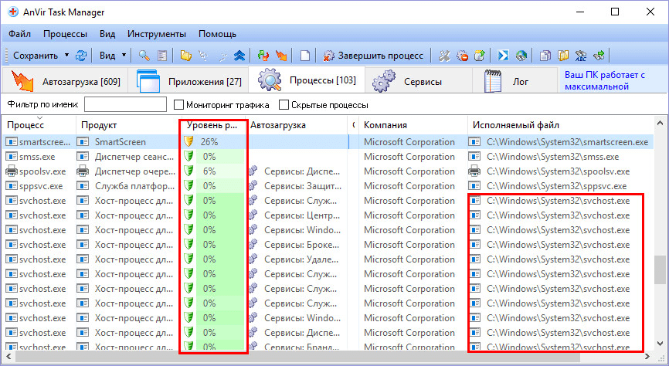
Task: Toggle the Скрытые процессы checkbox
Action: (x=284, y=105)
